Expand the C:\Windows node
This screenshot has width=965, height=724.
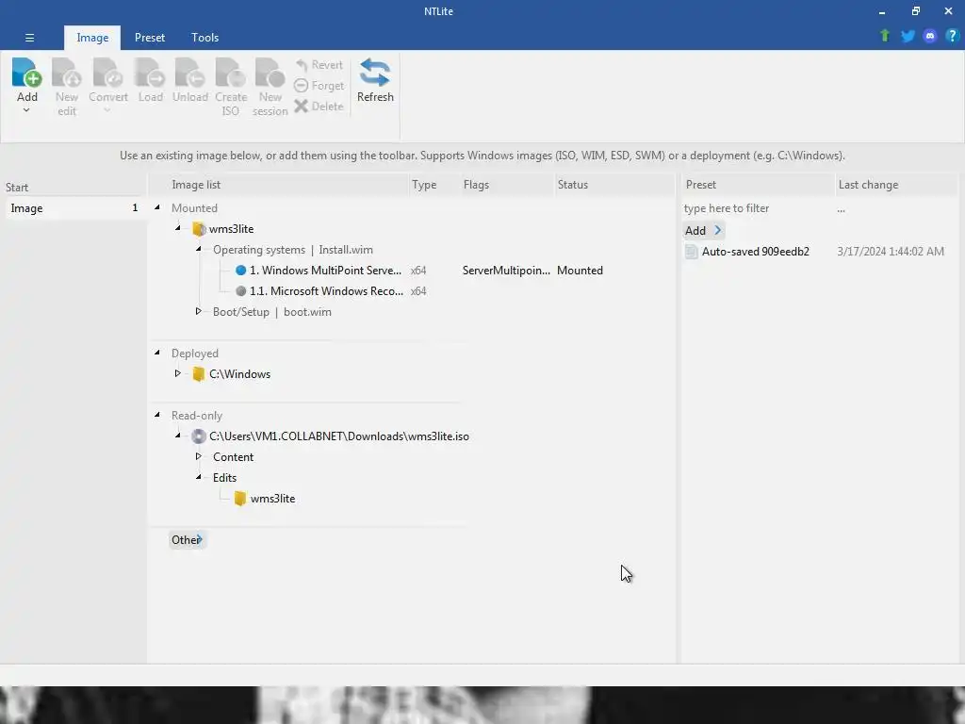coord(178,373)
